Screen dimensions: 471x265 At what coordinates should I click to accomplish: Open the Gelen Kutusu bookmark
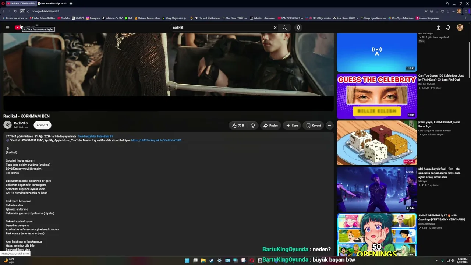(x=42, y=18)
